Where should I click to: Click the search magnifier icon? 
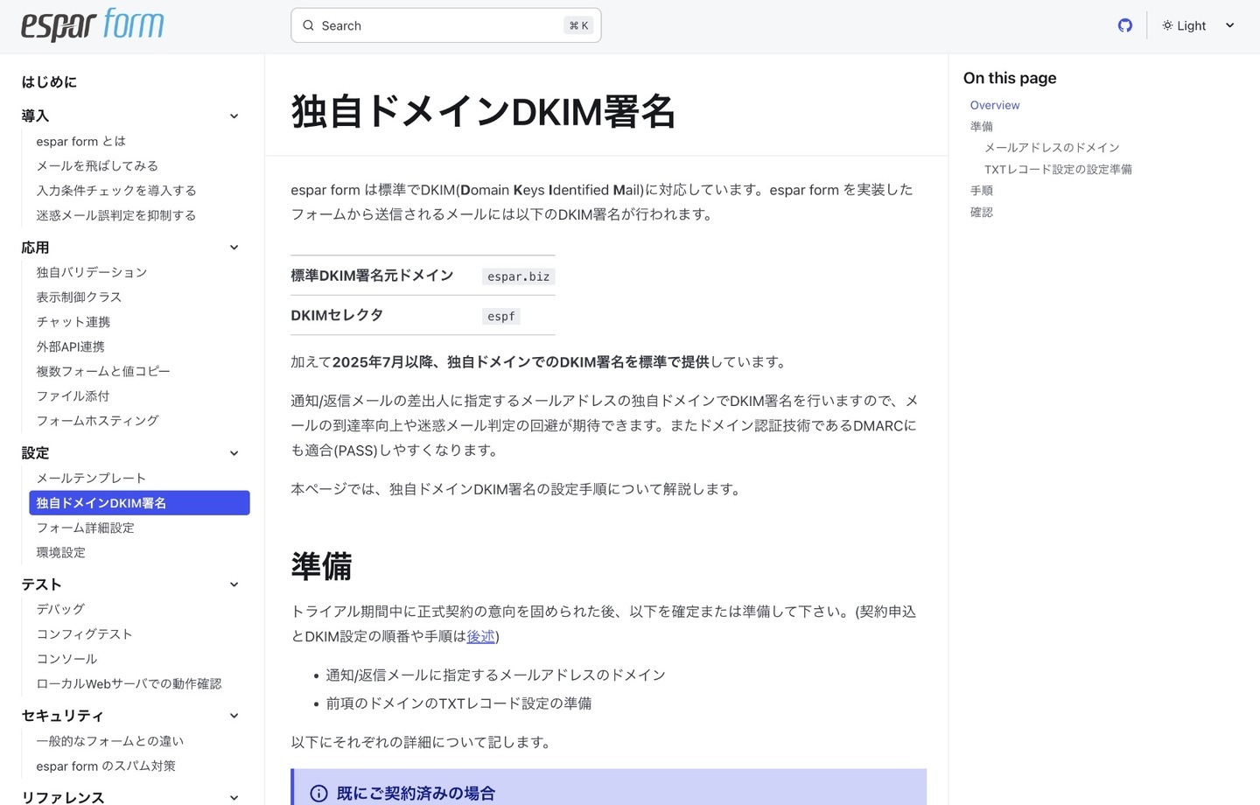tap(308, 25)
